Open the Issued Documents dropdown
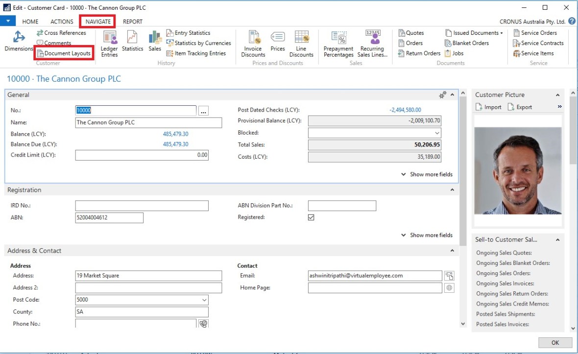Image resolution: width=578 pixels, height=354 pixels. [x=474, y=33]
